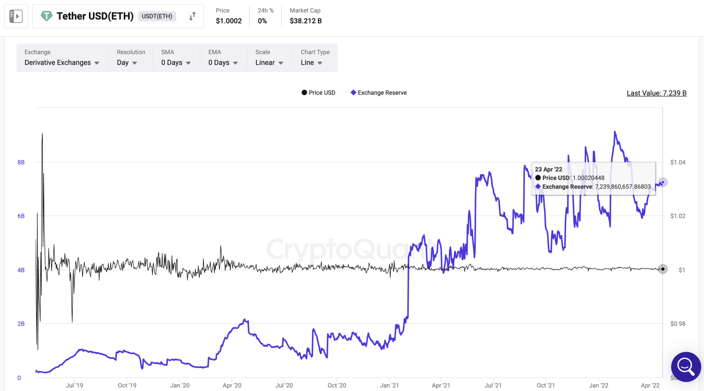Expand the Resolution Day dropdown
Image resolution: width=704 pixels, height=391 pixels.
coord(127,63)
